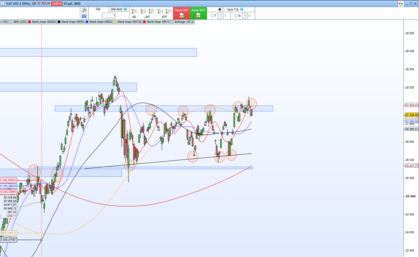Toggle the SMA (200) indicator checkbox
419x257 pixels.
pos(12,22)
